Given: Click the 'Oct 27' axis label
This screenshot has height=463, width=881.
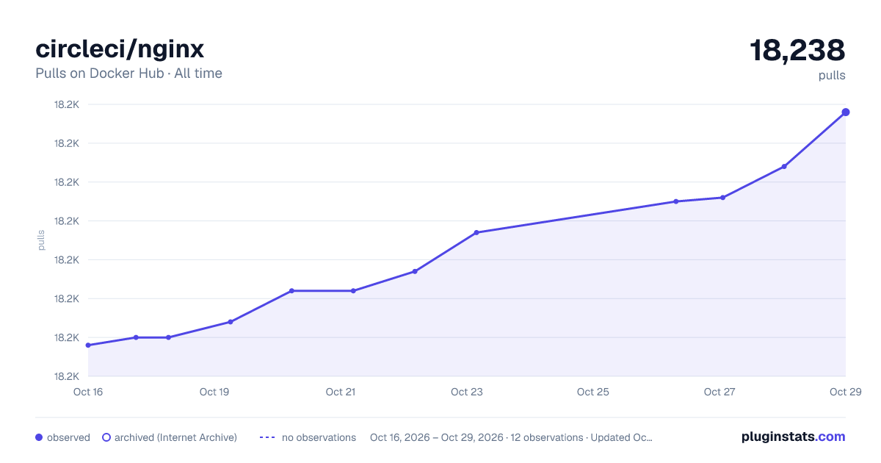Looking at the screenshot, I should 719,392.
